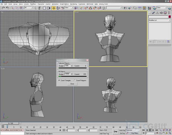Open the Select by Name list icon
The image size is (172, 135).
coord(40,8)
